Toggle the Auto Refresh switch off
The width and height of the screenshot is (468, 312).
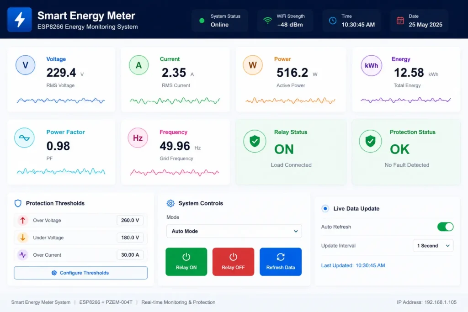click(x=445, y=227)
